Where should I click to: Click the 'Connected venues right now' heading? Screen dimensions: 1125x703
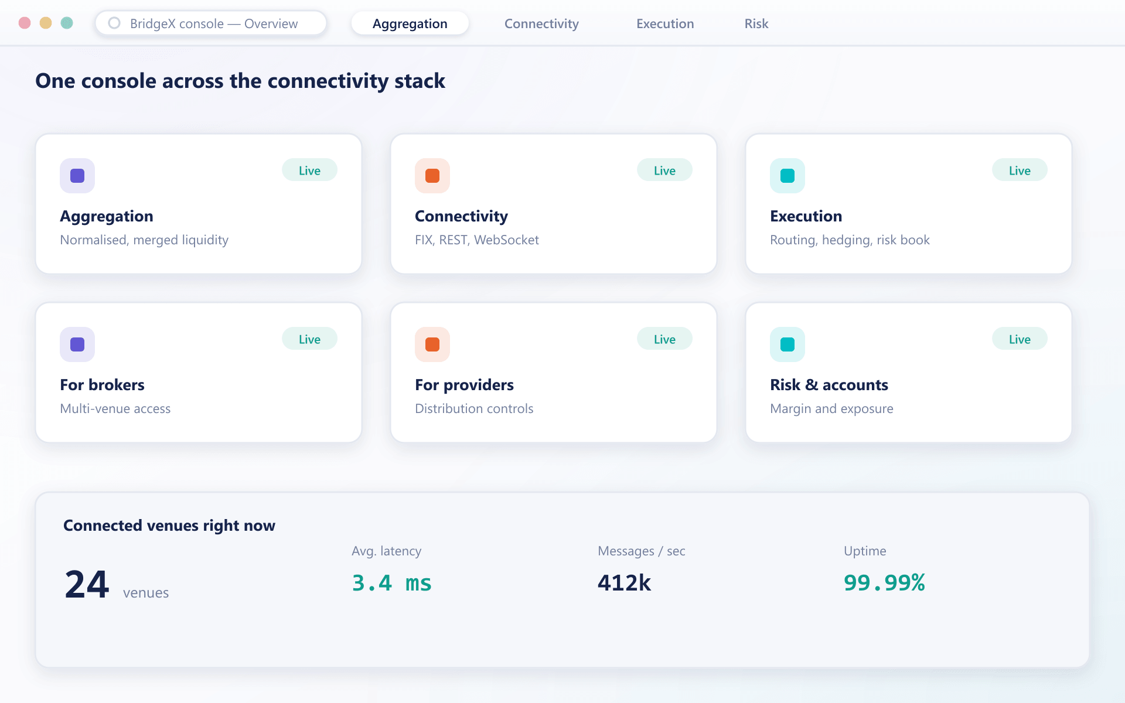[169, 525]
